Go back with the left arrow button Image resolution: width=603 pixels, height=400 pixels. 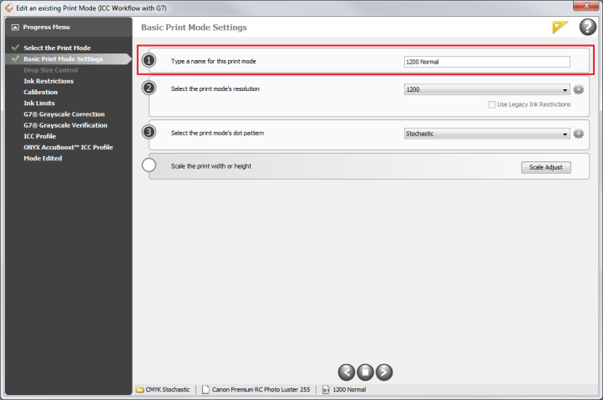[x=346, y=372]
